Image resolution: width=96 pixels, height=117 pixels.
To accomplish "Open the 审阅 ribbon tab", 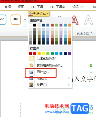I will point(8,7).
